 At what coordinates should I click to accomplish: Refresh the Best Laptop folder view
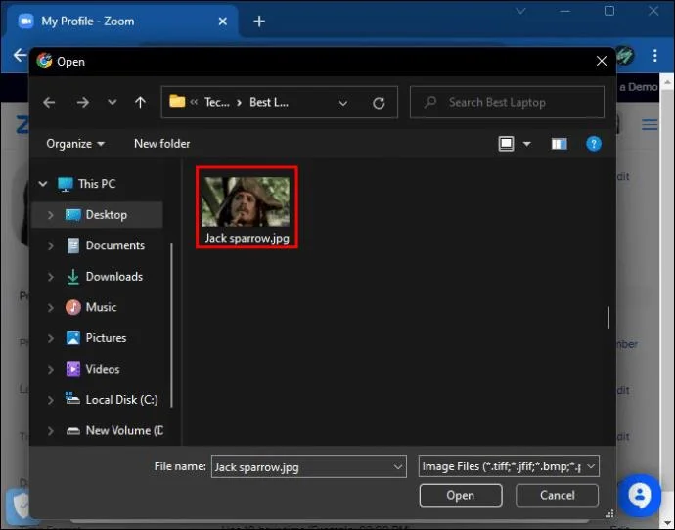pyautogui.click(x=379, y=103)
